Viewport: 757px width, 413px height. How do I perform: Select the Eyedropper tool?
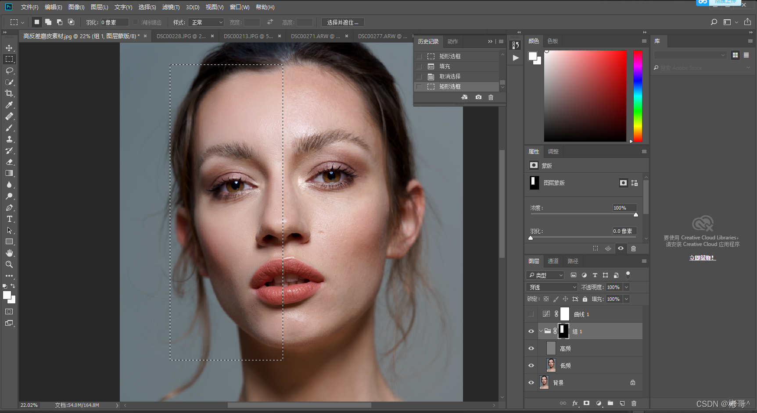(x=9, y=105)
